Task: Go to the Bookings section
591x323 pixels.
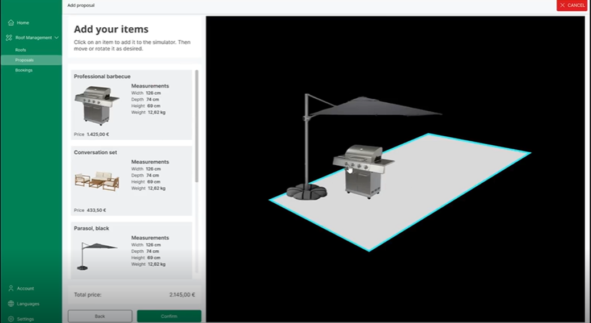Action: (24, 70)
